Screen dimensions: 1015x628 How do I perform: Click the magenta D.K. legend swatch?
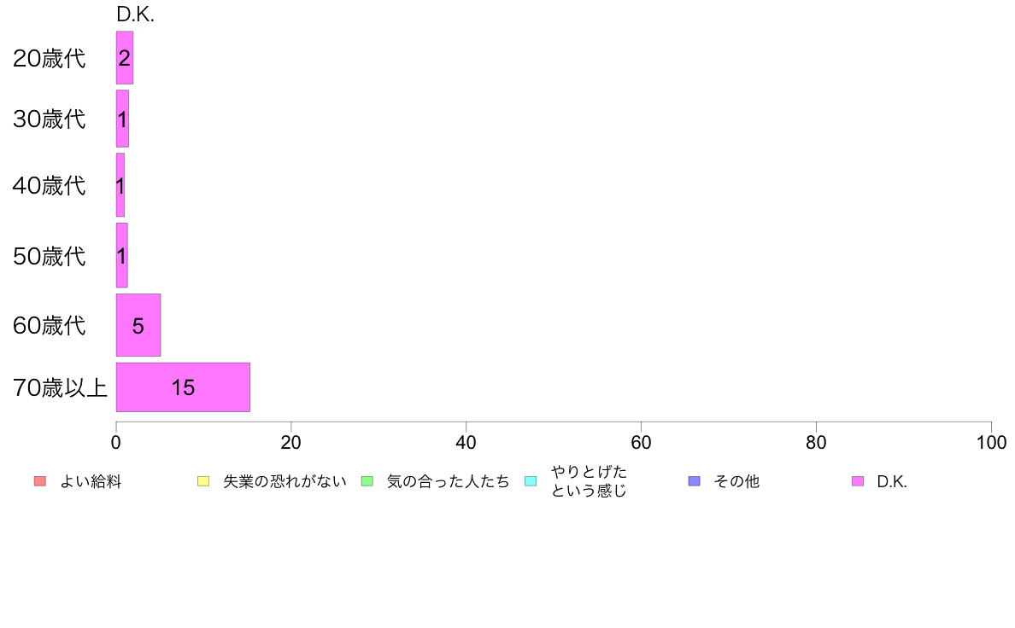pyautogui.click(x=858, y=481)
